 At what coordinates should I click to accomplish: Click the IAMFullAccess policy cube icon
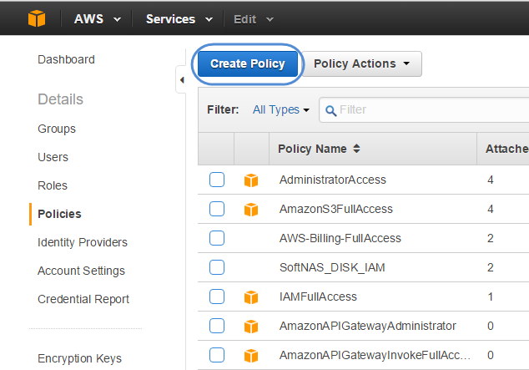pyautogui.click(x=251, y=297)
